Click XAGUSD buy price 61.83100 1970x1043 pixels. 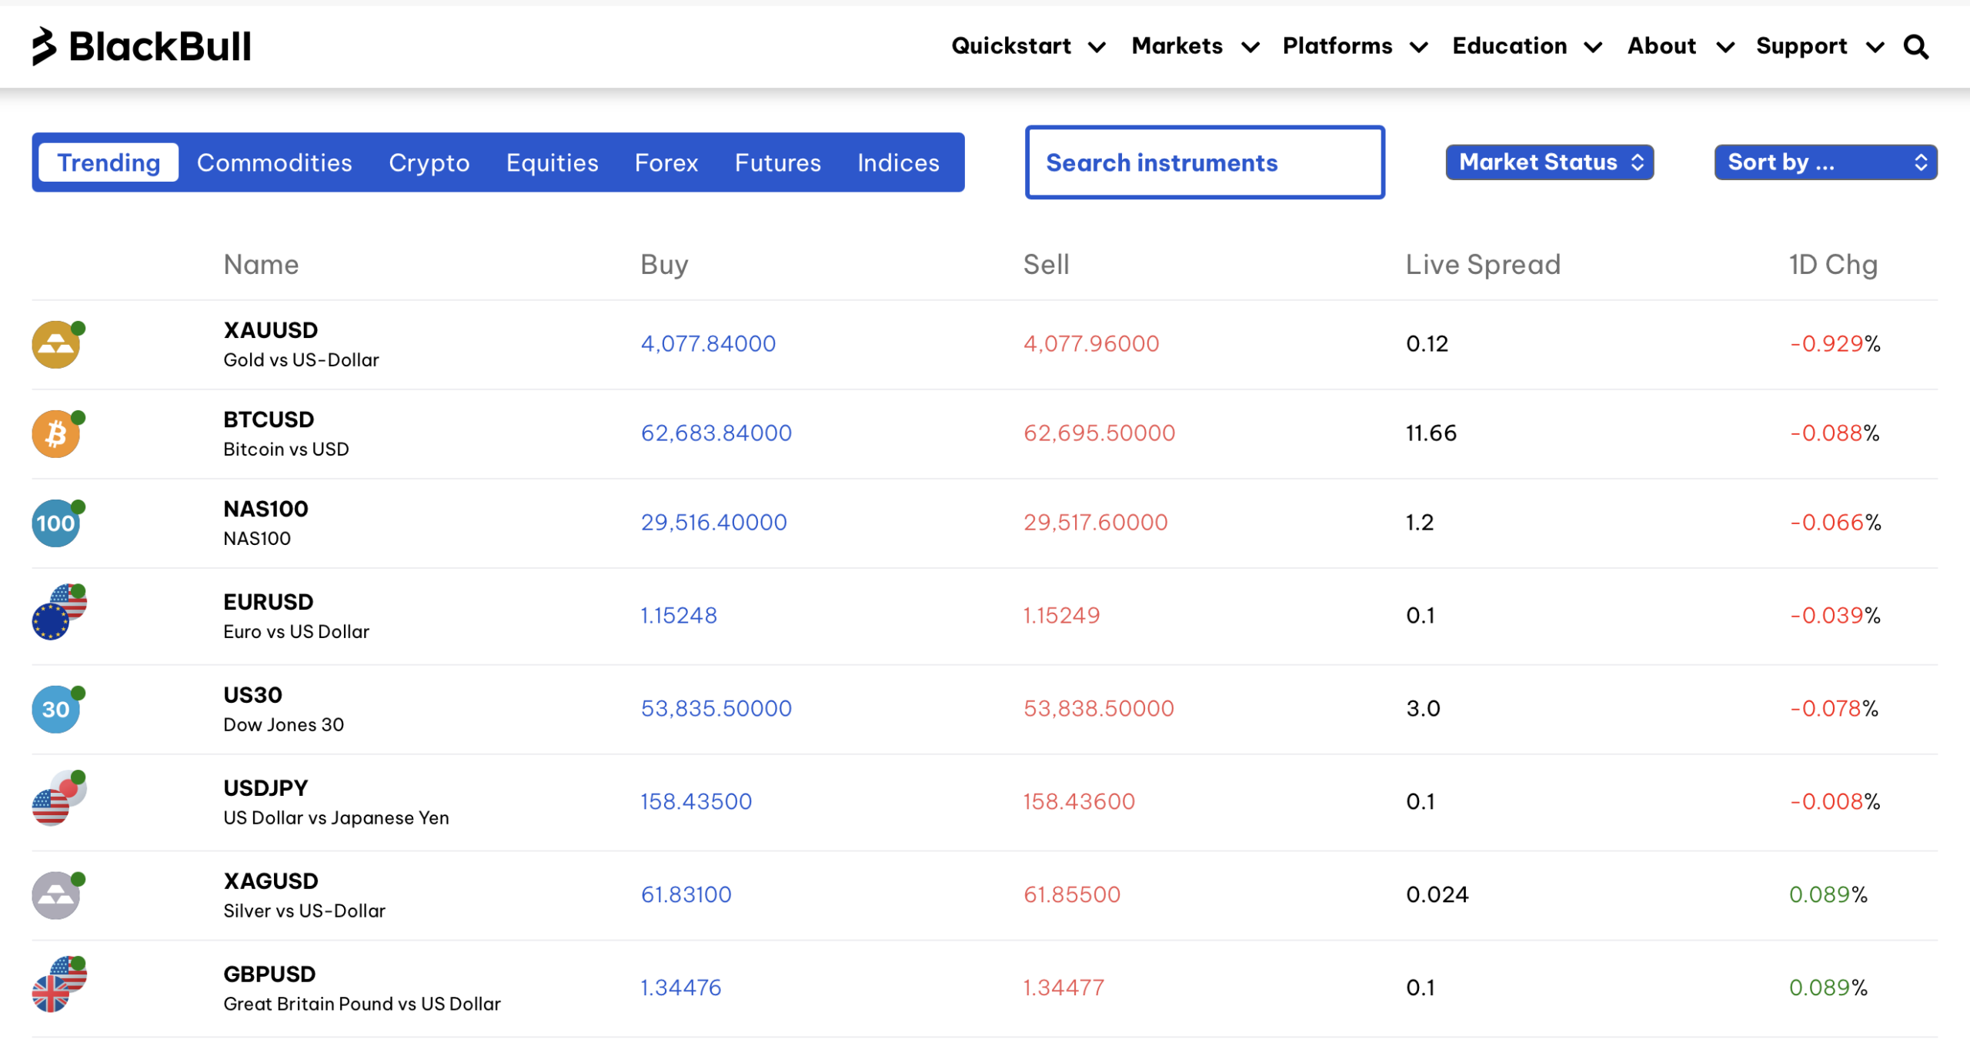[686, 895]
